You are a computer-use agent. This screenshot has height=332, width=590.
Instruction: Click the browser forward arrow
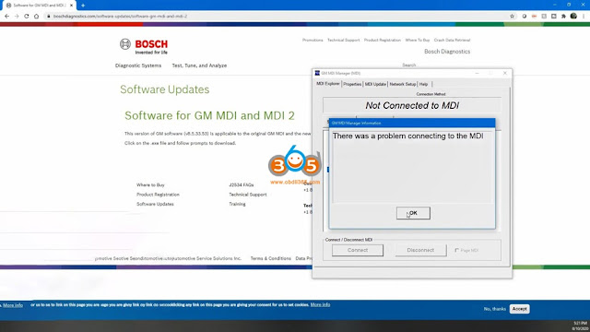pos(17,17)
